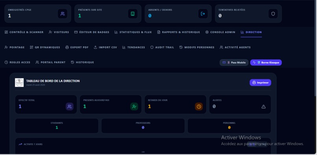Click the users icon in Enregistrés CPGE card

point(63,14)
